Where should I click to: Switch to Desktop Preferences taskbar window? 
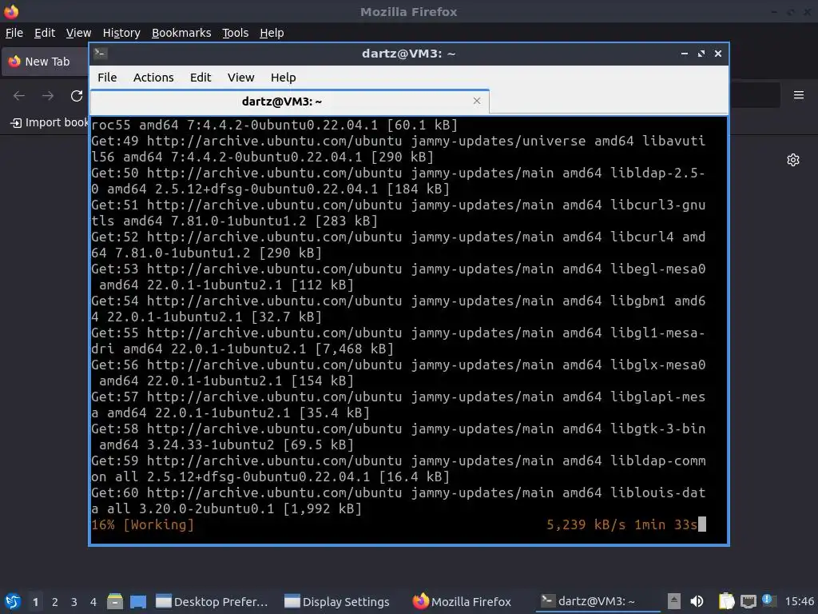coord(212,602)
